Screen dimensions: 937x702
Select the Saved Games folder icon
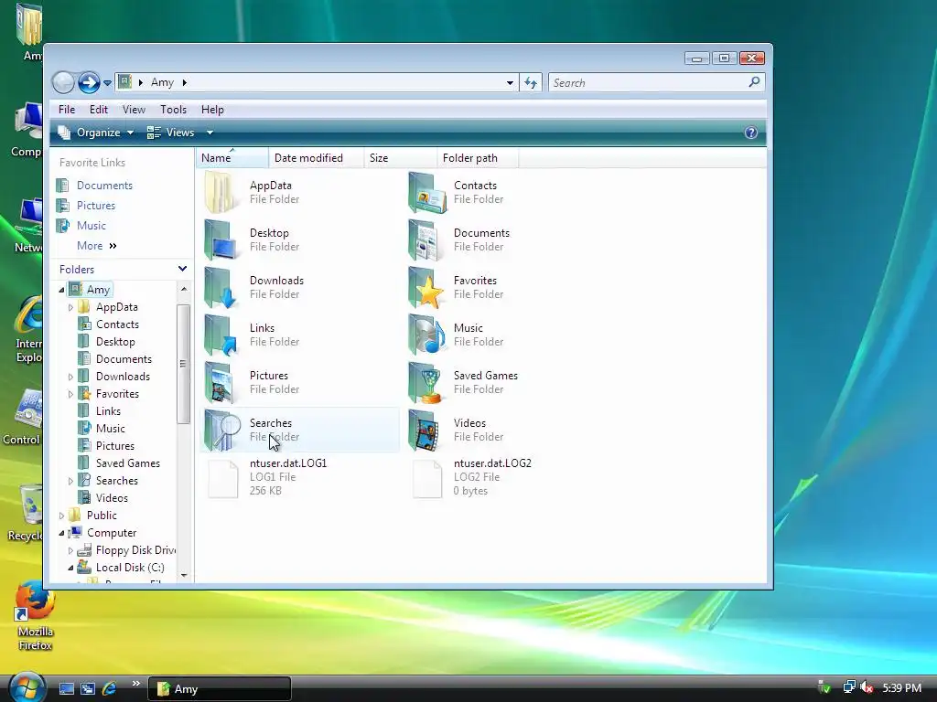(x=426, y=383)
